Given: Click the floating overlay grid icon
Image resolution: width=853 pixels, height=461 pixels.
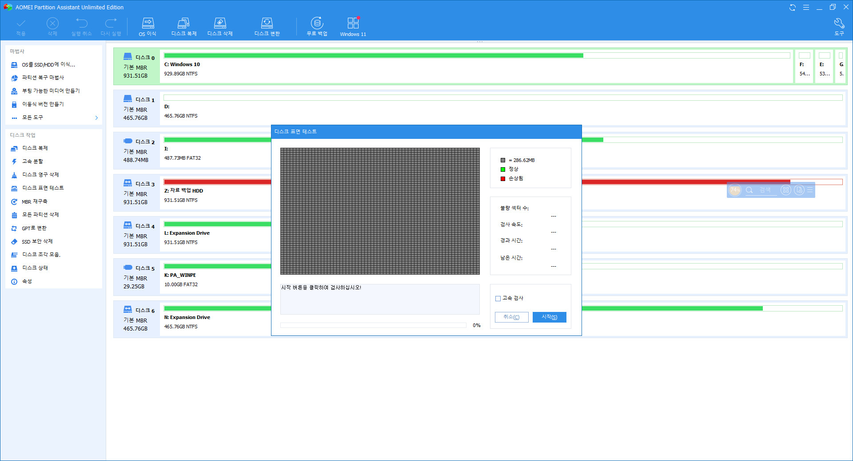Looking at the screenshot, I should [786, 190].
